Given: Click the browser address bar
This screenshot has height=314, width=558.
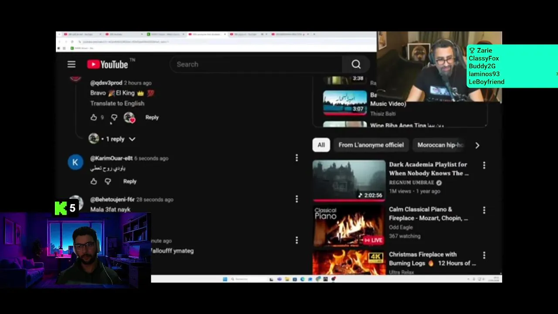Looking at the screenshot, I should coord(218,42).
